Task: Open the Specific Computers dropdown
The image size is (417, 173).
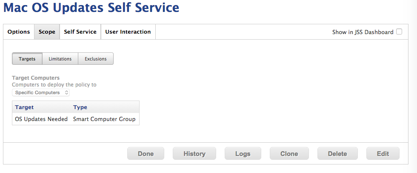Action: 41,92
